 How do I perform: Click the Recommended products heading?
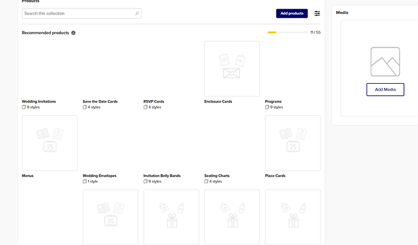click(45, 33)
